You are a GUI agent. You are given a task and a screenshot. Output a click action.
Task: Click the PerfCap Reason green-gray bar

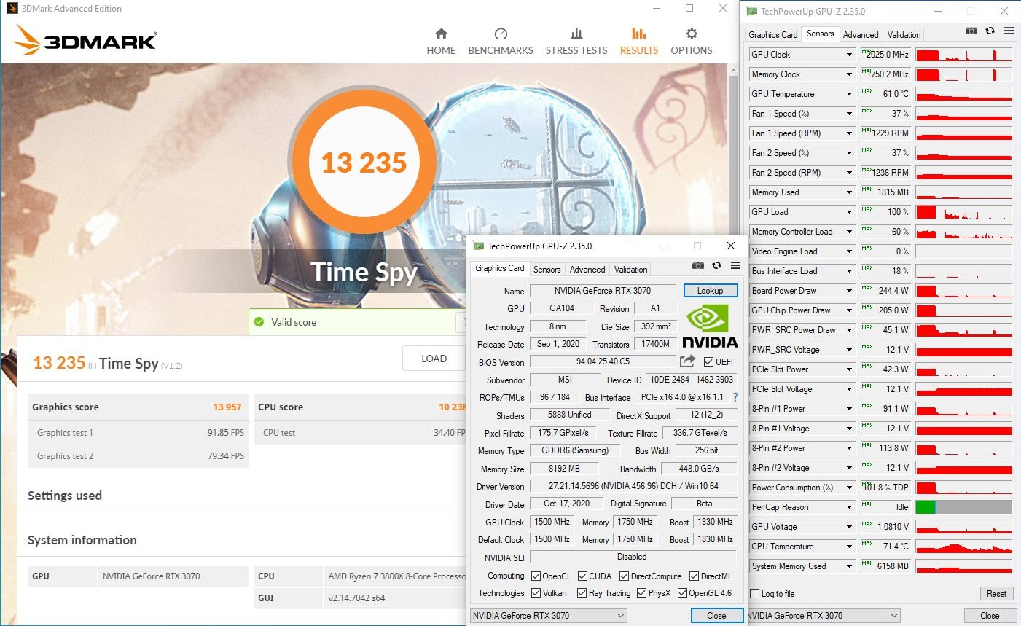tap(964, 507)
